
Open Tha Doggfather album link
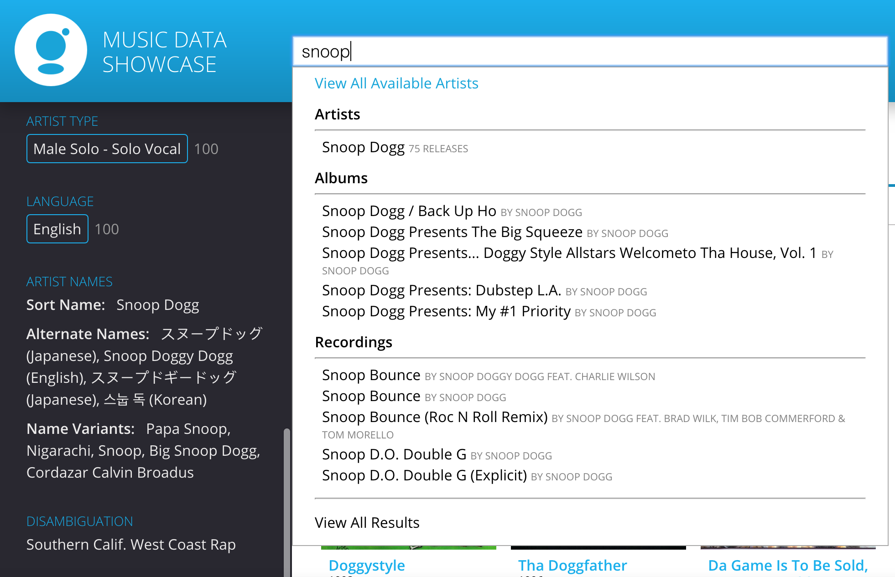pos(572,566)
